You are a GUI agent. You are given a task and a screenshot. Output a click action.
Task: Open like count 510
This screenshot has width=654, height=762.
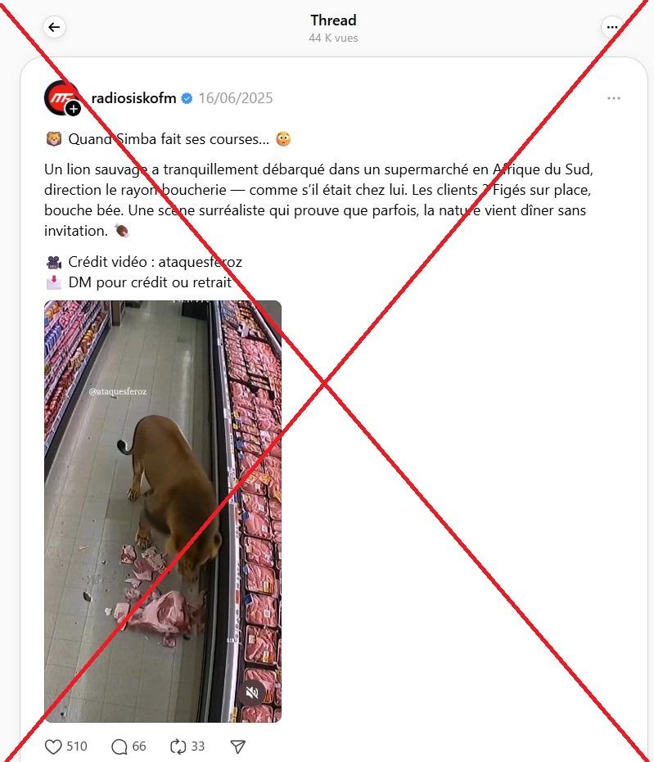[77, 746]
